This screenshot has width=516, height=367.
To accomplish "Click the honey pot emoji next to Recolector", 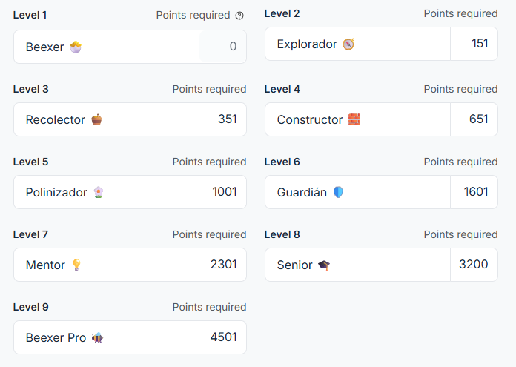I will click(x=96, y=119).
